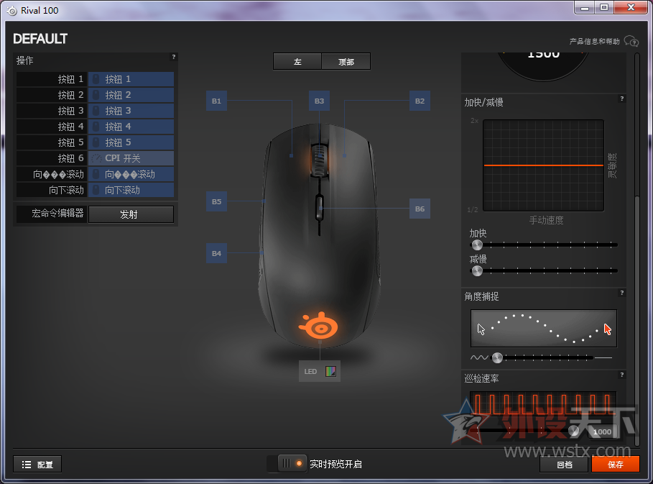Switch to the 顶部 view tab
Image resolution: width=653 pixels, height=484 pixels.
pyautogui.click(x=346, y=62)
